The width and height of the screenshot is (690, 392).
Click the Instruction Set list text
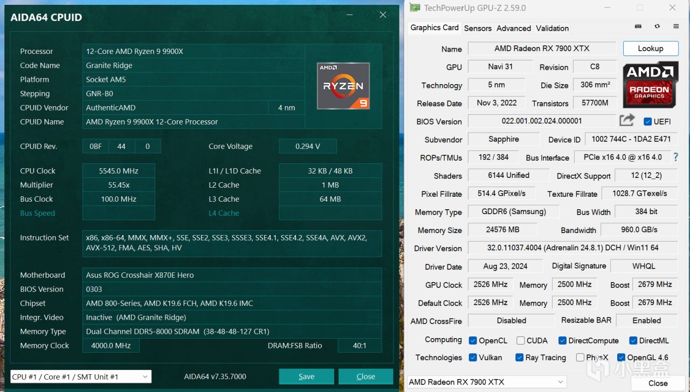point(232,243)
